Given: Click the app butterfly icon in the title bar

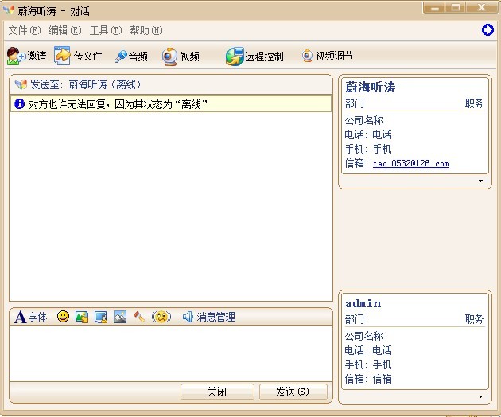Looking at the screenshot, I should click(x=9, y=10).
